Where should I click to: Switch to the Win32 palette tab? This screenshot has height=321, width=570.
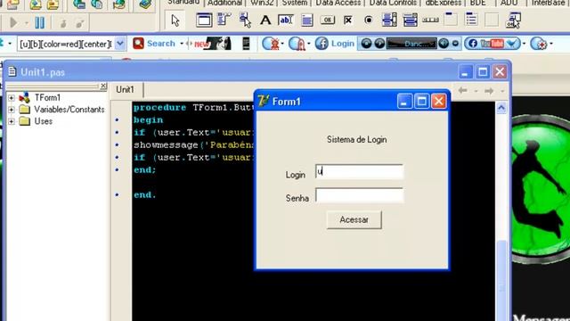pos(262,3)
